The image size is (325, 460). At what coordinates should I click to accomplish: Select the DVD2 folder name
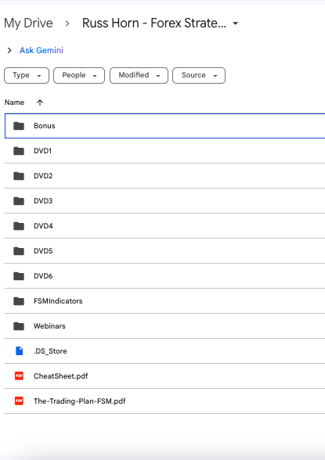pos(43,176)
